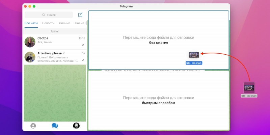270x135 pixels.
Task: Click the Ага, точно message preview
Action: [45, 42]
